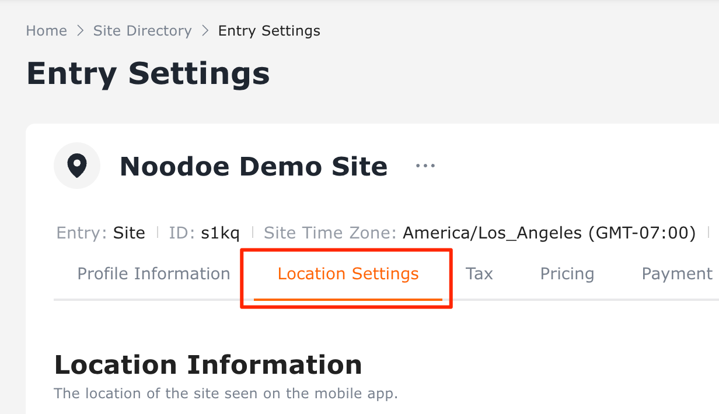Switch to the Pricing tab
Viewport: 719px width, 414px height.
[567, 274]
